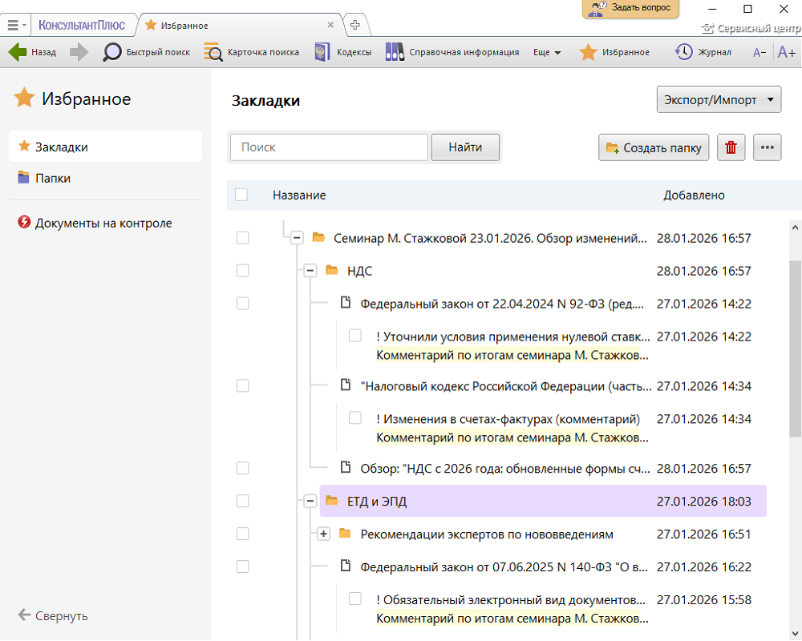This screenshot has width=802, height=641.
Task: Click the vertical scrollbar of bookmarks list
Action: (795, 349)
